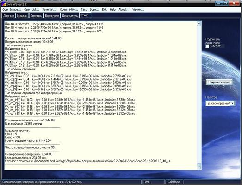Open the Open Image... menu item
242x185 pixels.
[x=12, y=10]
